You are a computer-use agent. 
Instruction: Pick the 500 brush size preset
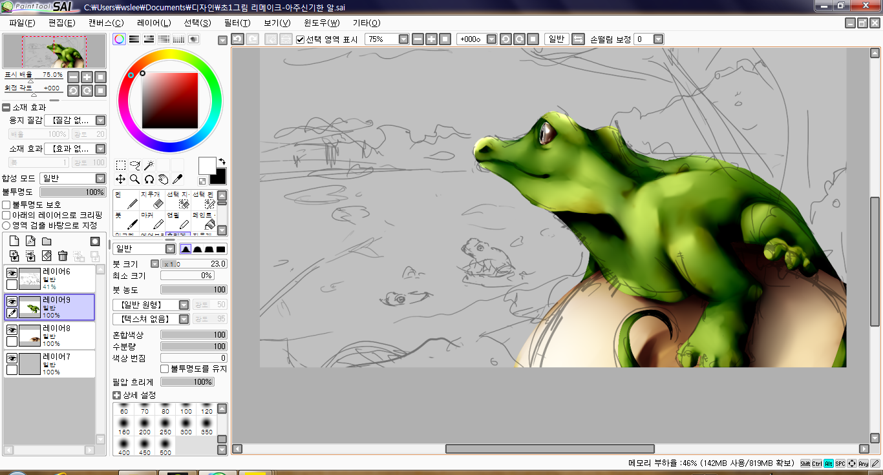tap(165, 447)
